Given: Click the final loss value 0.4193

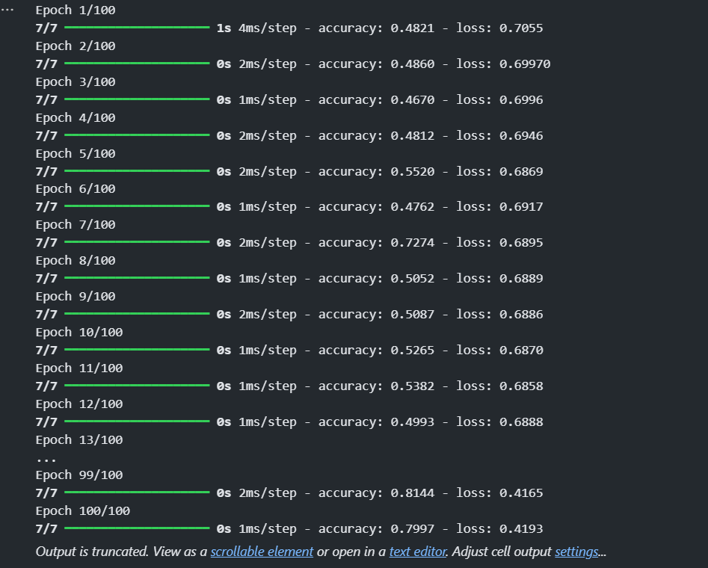Looking at the screenshot, I should point(521,528).
